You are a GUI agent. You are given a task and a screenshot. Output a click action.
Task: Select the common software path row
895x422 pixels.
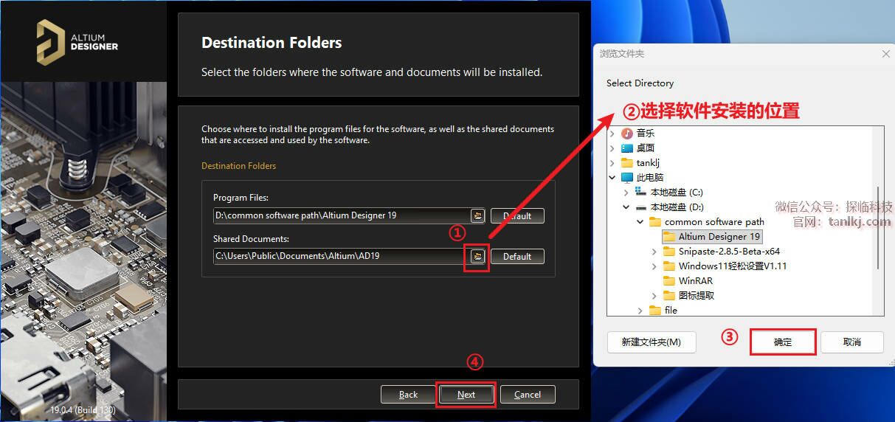(x=707, y=222)
